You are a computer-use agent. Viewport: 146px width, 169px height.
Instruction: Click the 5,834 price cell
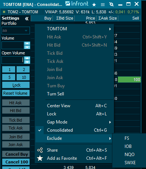90,167
